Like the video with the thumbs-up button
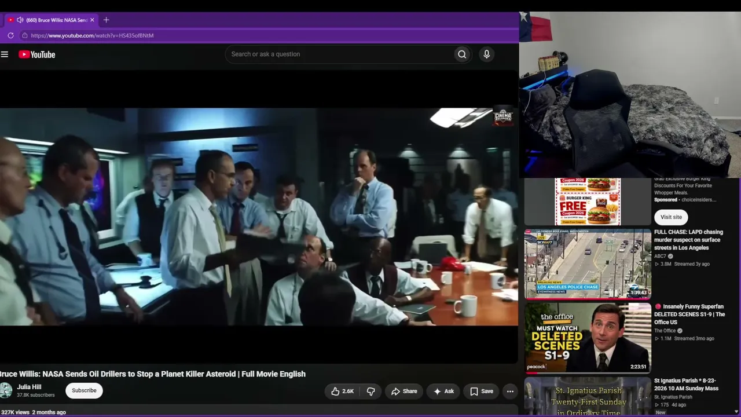741x417 pixels. click(x=342, y=392)
